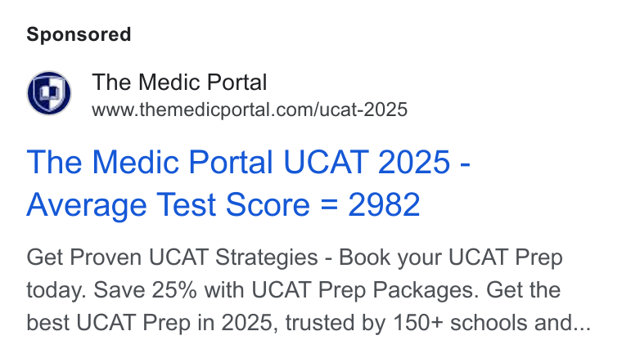
Task: Click the 'ucat-2025' path in the display URL
Action: (x=363, y=110)
